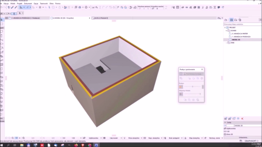Open the Publisher Sets icon in Navigator
262x147 pixels.
[240, 20]
